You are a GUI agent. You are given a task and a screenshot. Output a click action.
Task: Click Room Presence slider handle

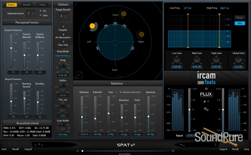pos(11,101)
